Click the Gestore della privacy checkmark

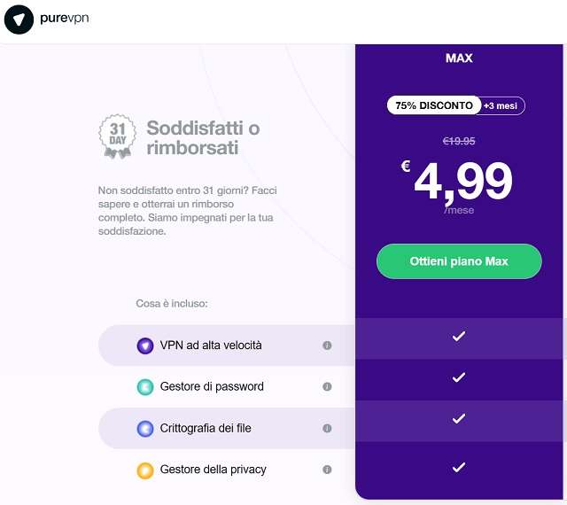(458, 467)
